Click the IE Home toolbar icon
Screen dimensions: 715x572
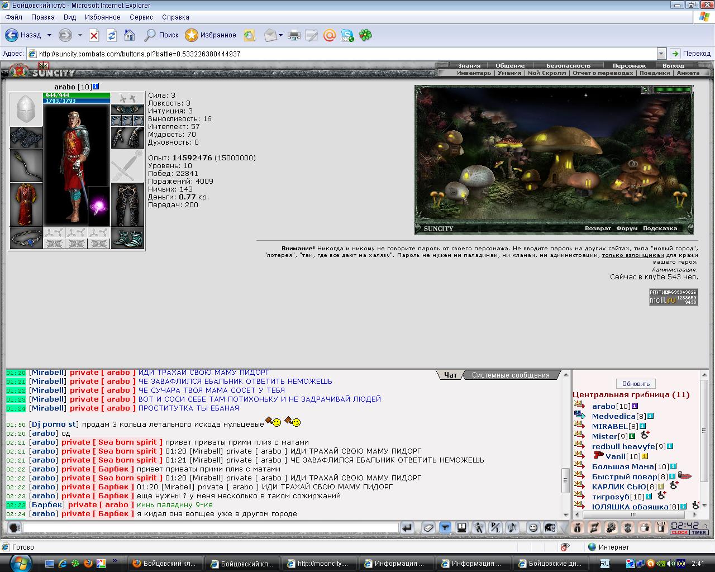click(x=130, y=35)
